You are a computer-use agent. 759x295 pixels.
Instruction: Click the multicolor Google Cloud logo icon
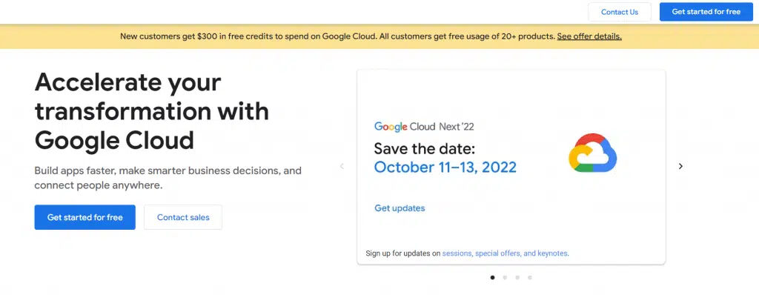(592, 153)
